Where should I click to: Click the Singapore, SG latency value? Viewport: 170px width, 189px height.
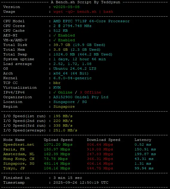click(x=143, y=163)
